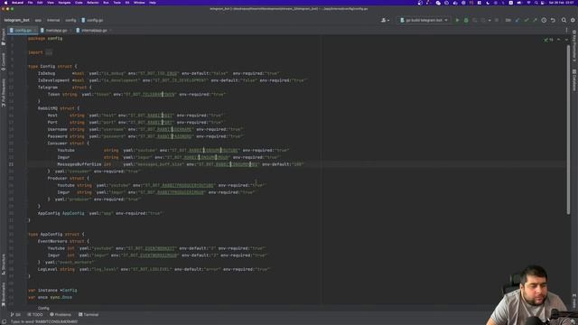Open the Refactor menu

click(x=92, y=3)
